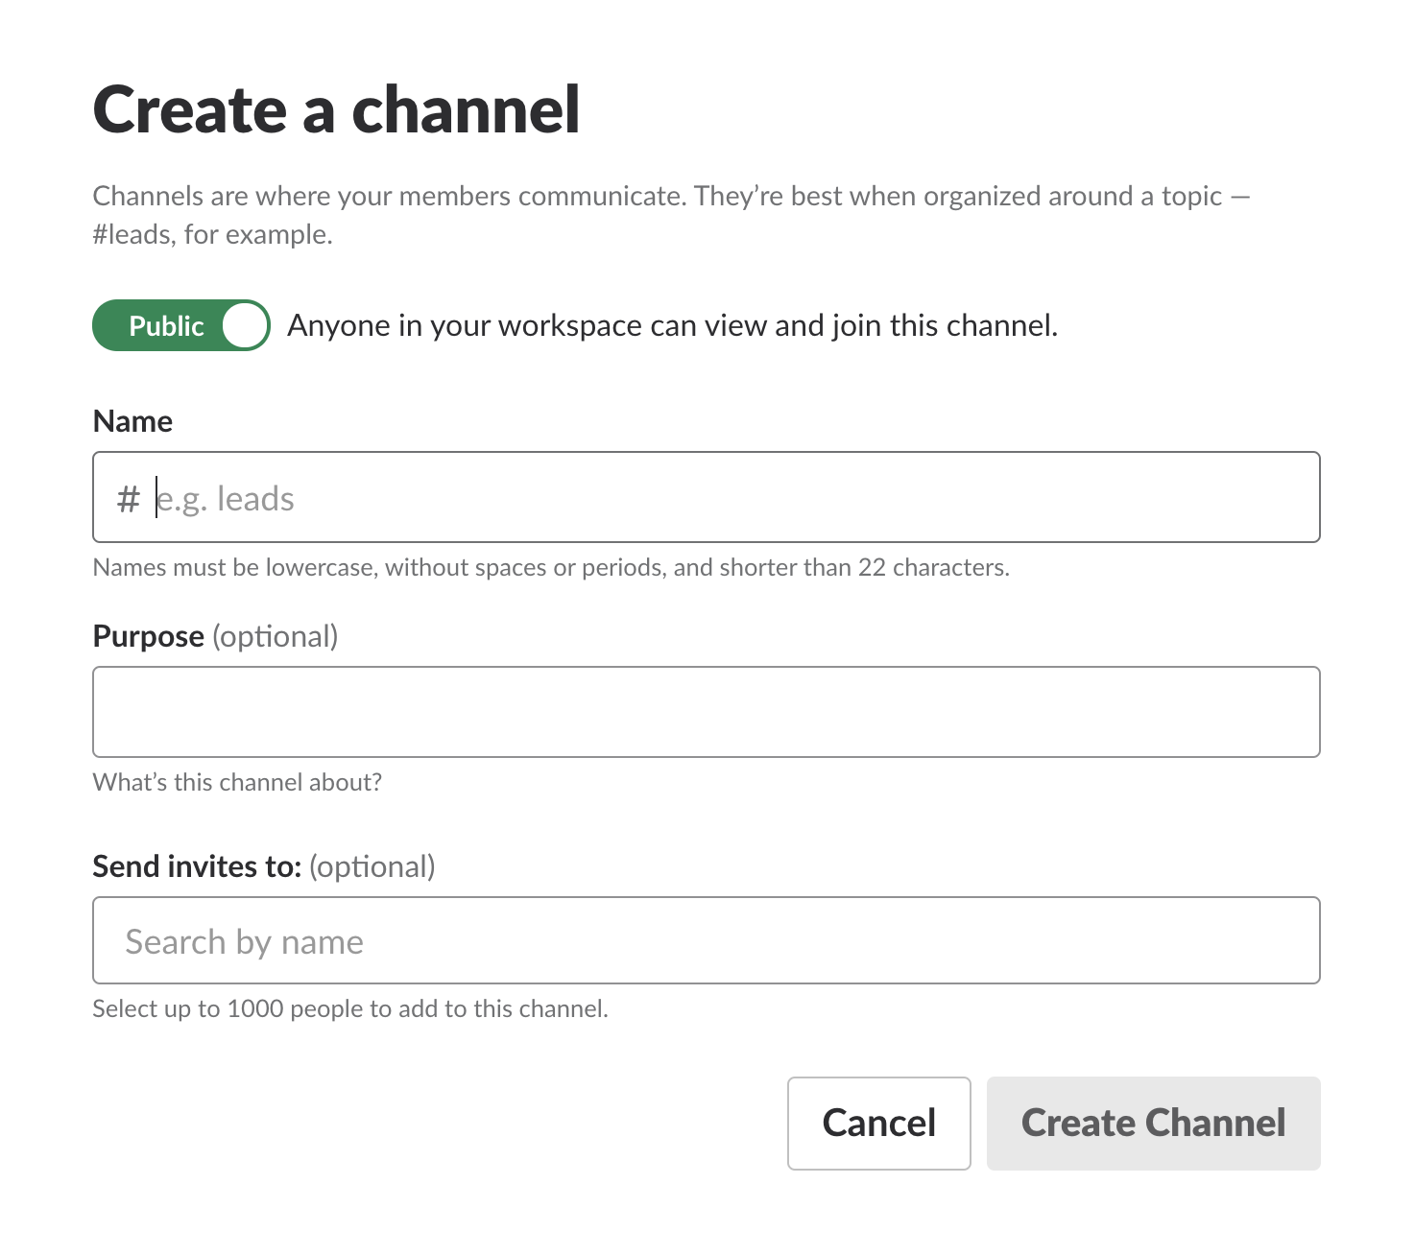Click the hash symbol in Name field

tap(128, 499)
